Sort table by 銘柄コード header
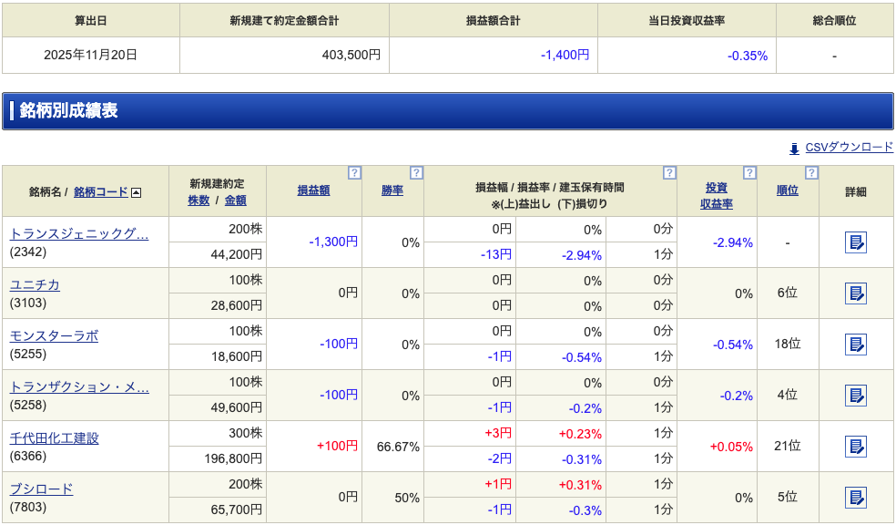This screenshot has width=896, height=525. tap(100, 192)
